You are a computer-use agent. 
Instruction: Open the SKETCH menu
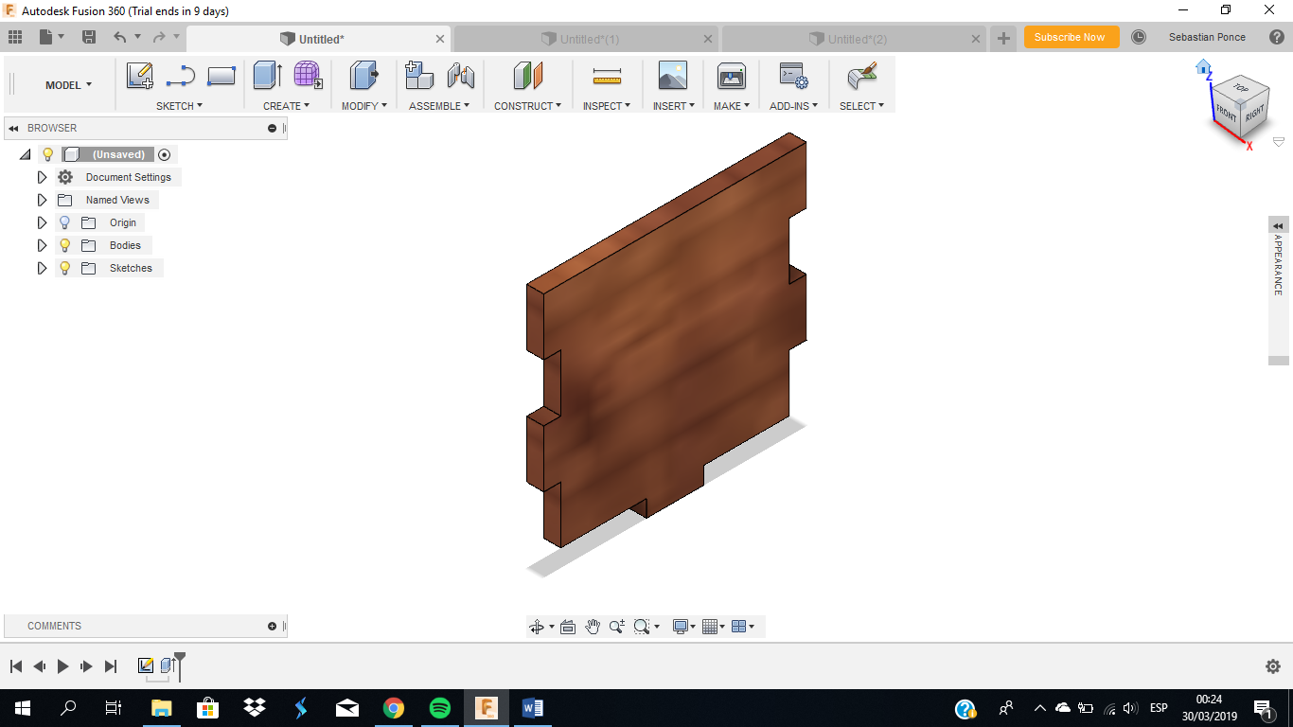coord(179,106)
